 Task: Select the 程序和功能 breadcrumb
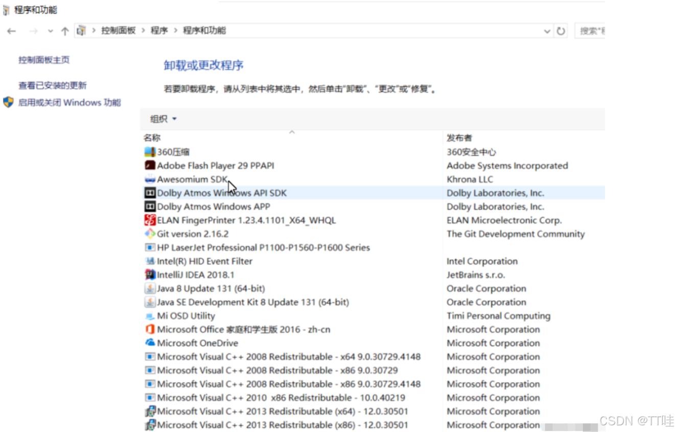[204, 31]
